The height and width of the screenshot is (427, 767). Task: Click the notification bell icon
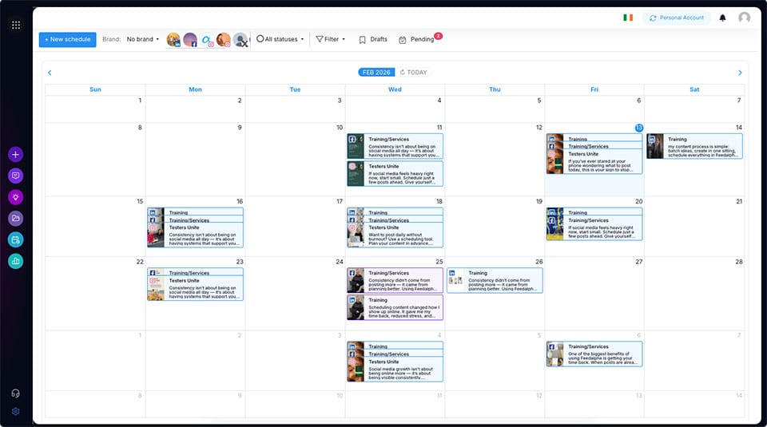[722, 18]
